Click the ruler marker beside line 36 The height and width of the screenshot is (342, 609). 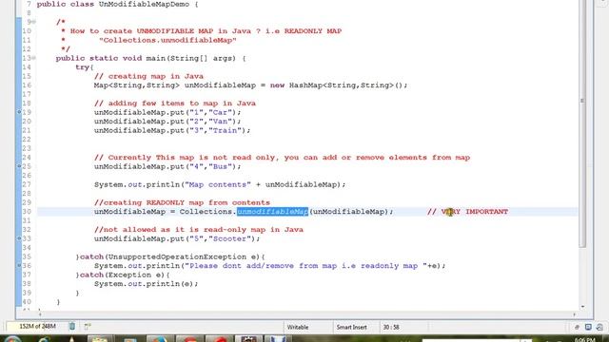19,266
